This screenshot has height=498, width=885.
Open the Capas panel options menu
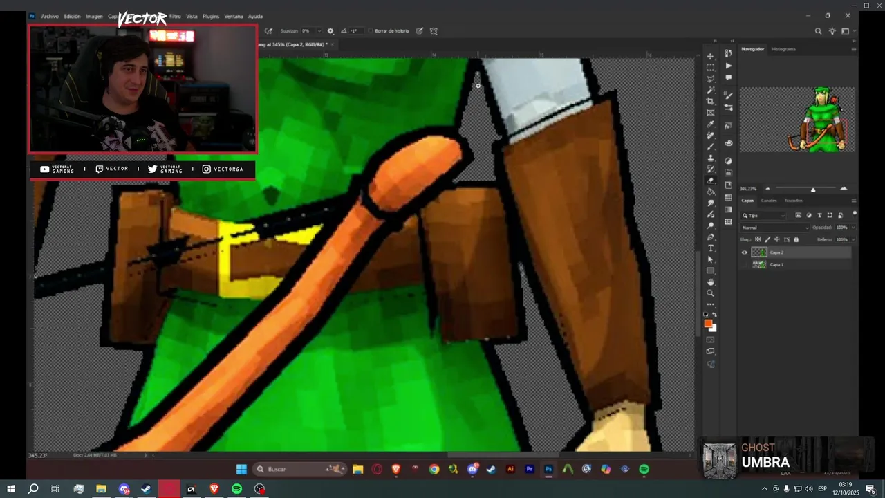click(x=854, y=201)
